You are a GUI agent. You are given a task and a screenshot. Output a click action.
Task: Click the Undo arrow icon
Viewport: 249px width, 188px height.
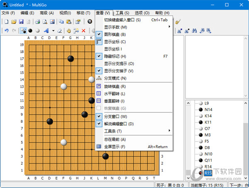click(x=6, y=30)
